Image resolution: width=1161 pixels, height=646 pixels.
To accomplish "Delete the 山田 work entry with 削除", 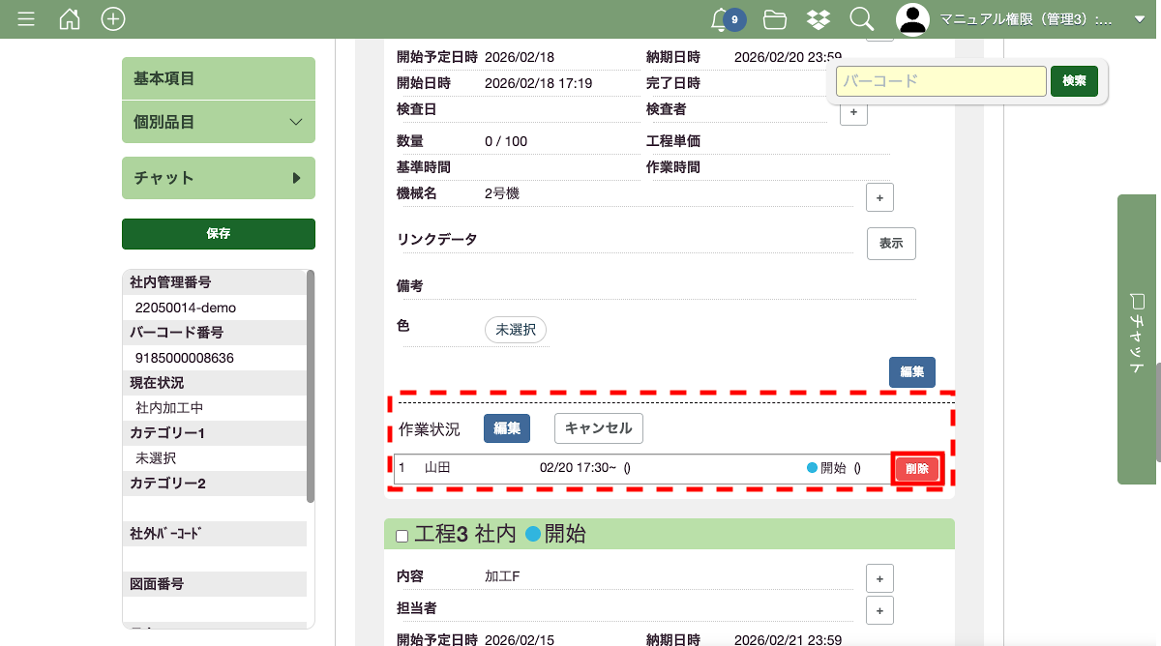I will tap(916, 469).
